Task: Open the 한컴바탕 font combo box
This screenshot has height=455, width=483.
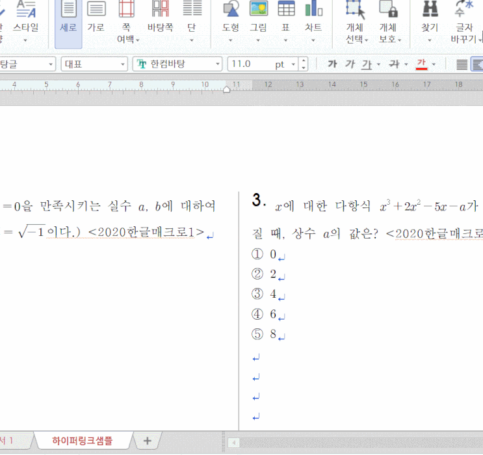Action: 177,64
